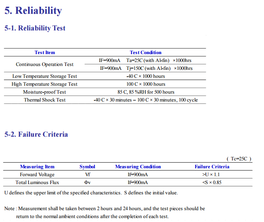Click the "Moisture-proof Test" row label
This screenshot has height=222, width=264.
(x=45, y=92)
